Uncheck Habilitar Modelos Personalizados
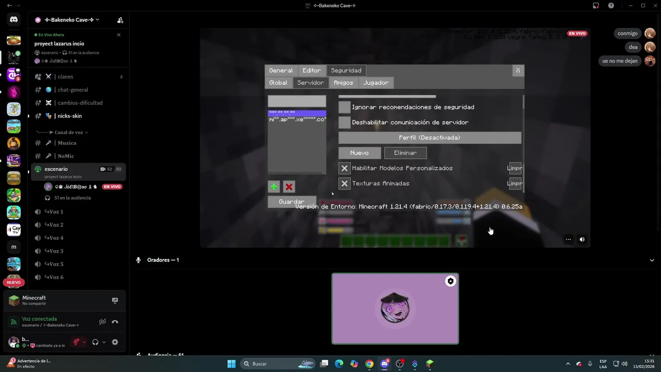Screen dimensions: 661x372 tap(344, 168)
